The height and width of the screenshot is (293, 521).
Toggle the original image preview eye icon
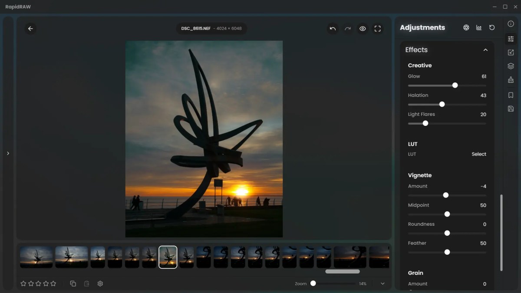coord(363,28)
